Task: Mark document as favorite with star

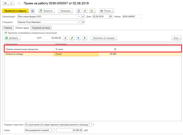Action: pyautogui.click(x=19, y=3)
